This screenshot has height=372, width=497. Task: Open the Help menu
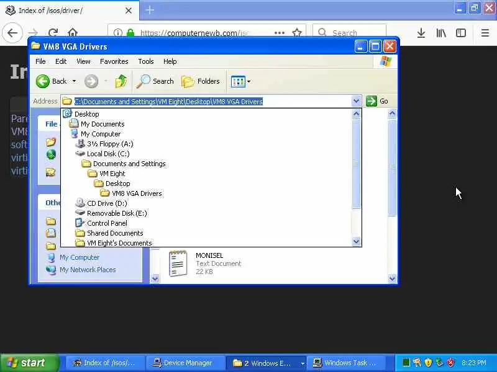[x=170, y=61]
